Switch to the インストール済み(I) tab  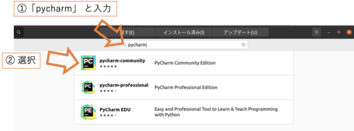pyautogui.click(x=184, y=32)
